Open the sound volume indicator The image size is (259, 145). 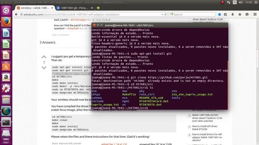pos(241,2)
